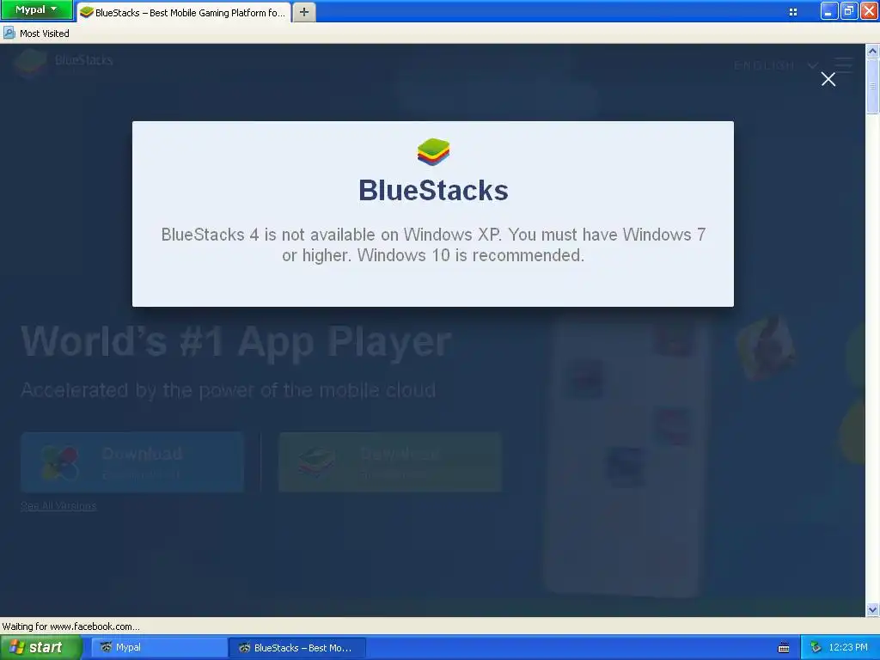
Task: Click the Waiting for www.facebook.com status text
Action: click(70, 626)
